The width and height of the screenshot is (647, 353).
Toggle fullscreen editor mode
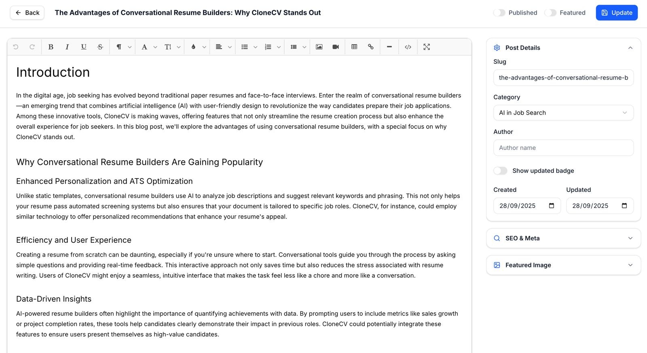[x=427, y=47]
